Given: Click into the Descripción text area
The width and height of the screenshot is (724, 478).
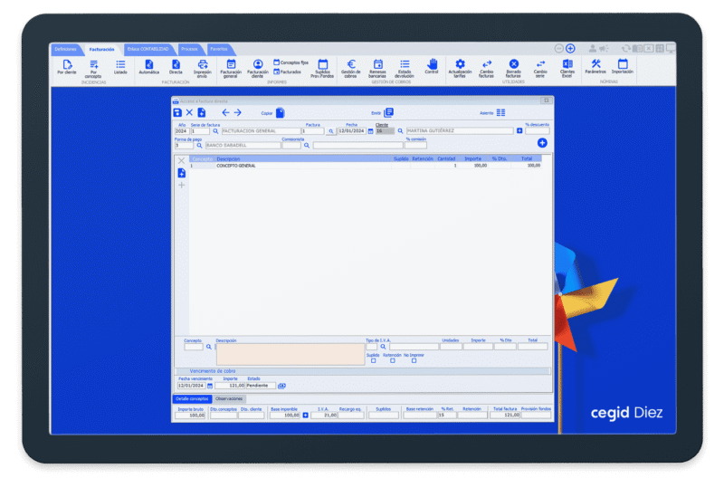Looking at the screenshot, I should [x=290, y=354].
